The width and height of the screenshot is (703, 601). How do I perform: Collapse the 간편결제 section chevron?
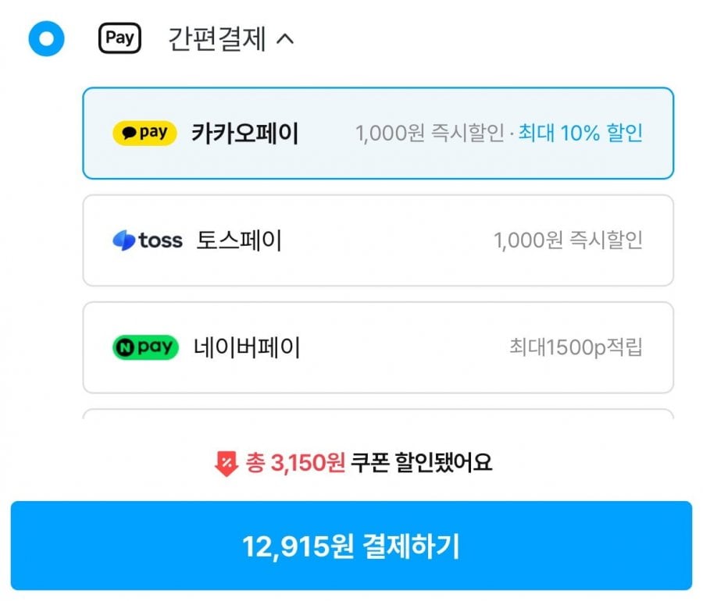[x=285, y=38]
